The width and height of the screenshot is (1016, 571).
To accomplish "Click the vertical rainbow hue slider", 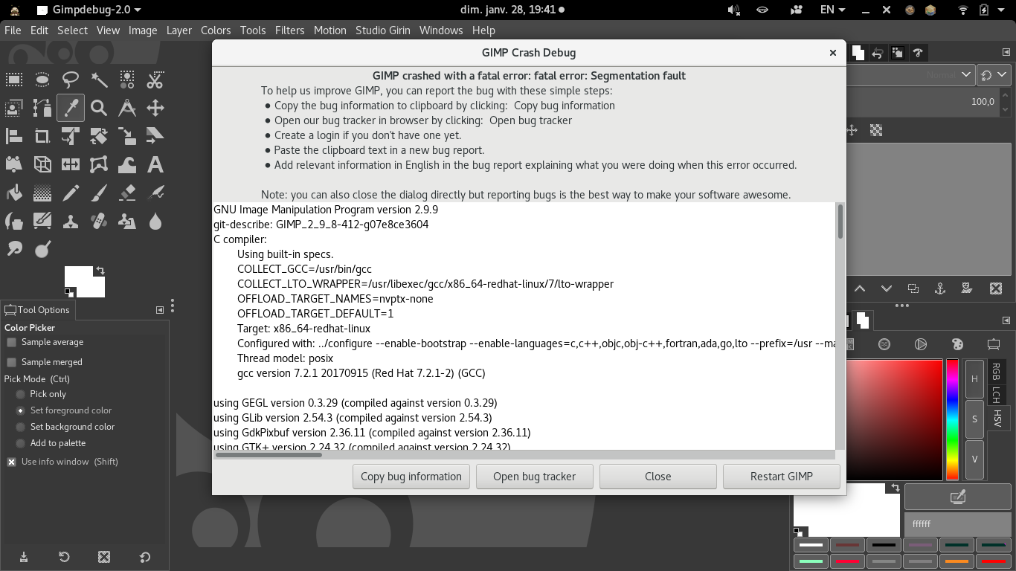I will [952, 420].
